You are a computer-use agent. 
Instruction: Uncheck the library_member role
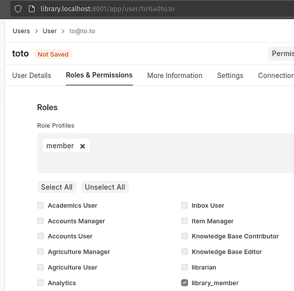[184, 283]
